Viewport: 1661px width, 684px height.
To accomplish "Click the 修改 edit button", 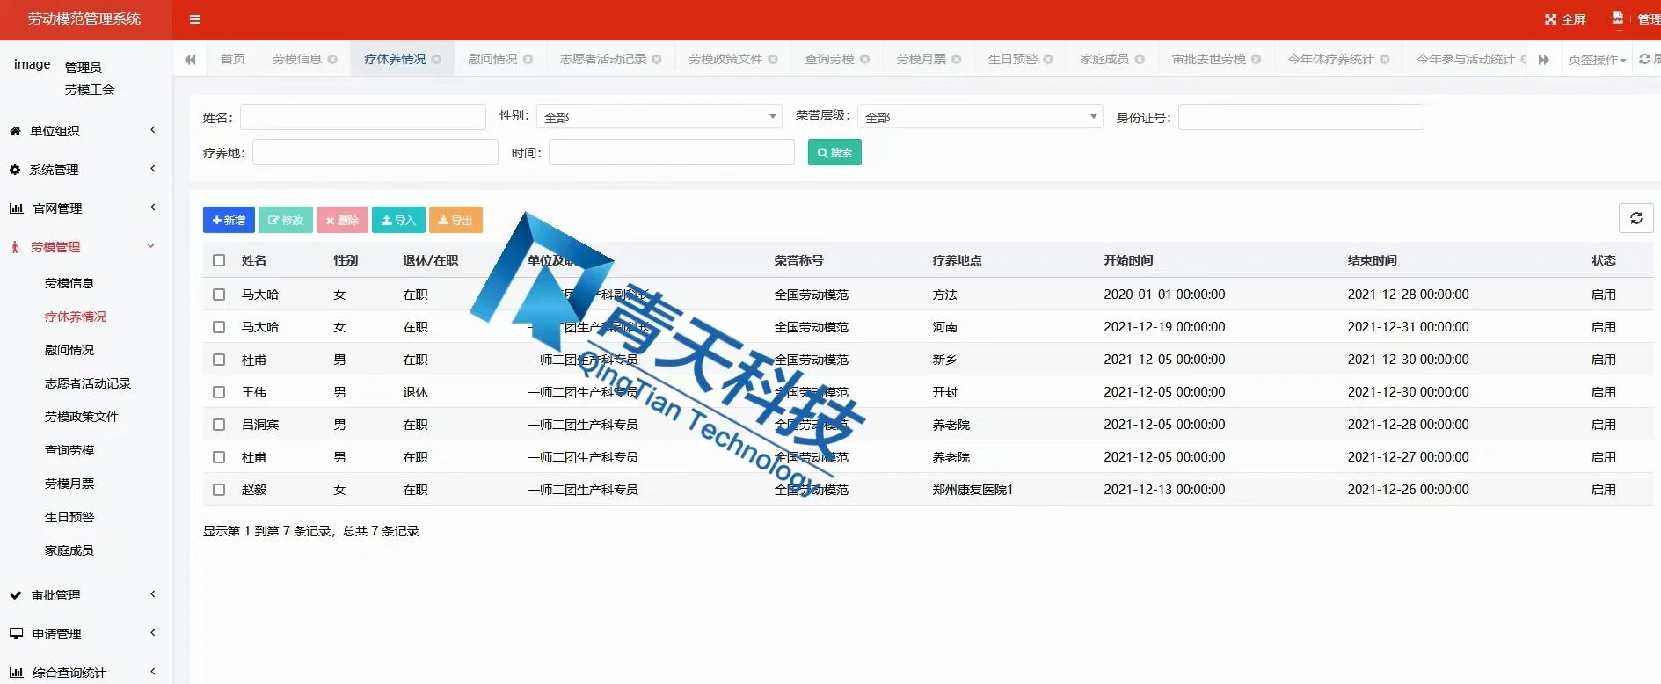I will tap(286, 220).
